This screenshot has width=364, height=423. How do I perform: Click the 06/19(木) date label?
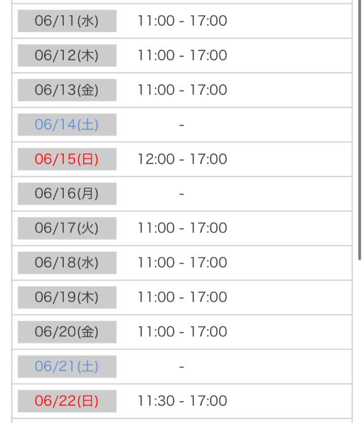point(67,297)
